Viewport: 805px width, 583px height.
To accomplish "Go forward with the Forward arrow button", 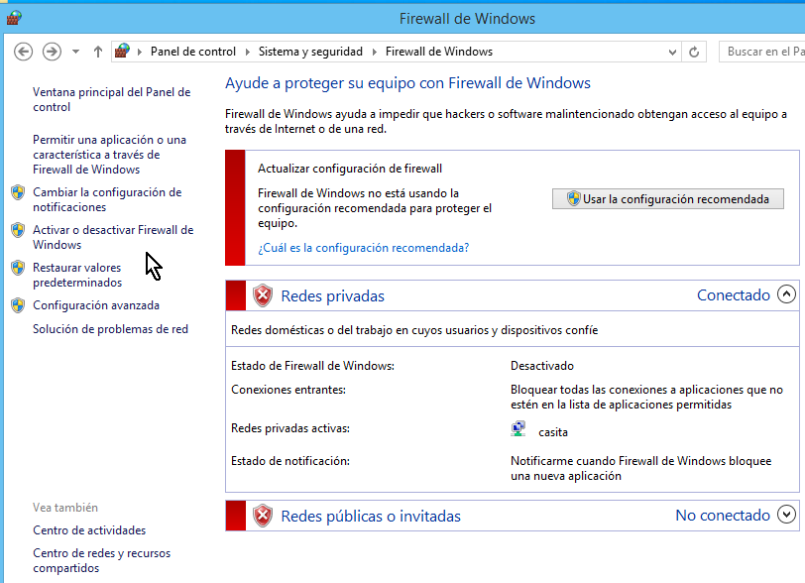I will click(x=52, y=52).
